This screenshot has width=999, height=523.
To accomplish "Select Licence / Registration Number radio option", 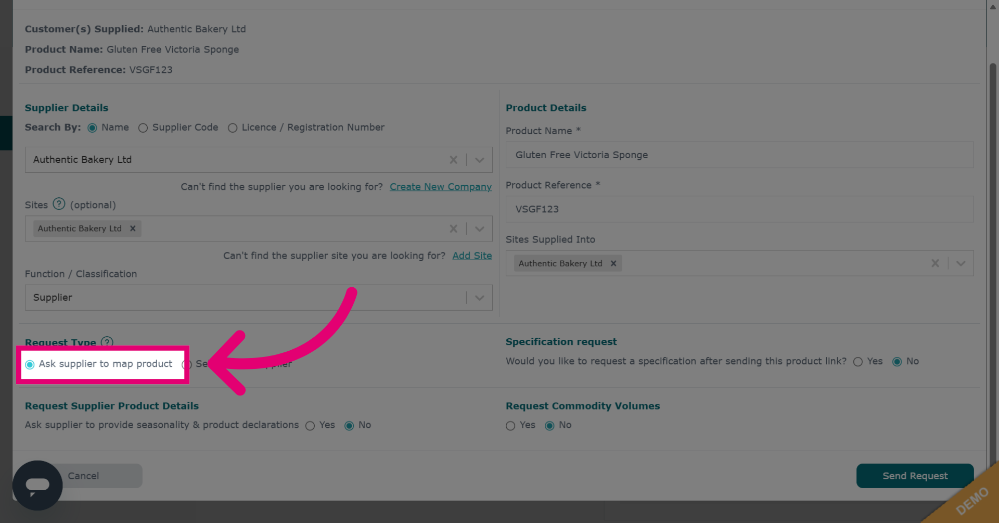I will tap(233, 128).
